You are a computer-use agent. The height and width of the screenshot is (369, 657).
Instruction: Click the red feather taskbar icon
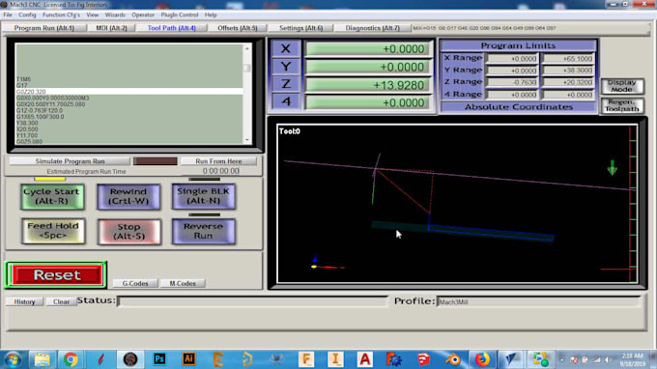point(100,359)
